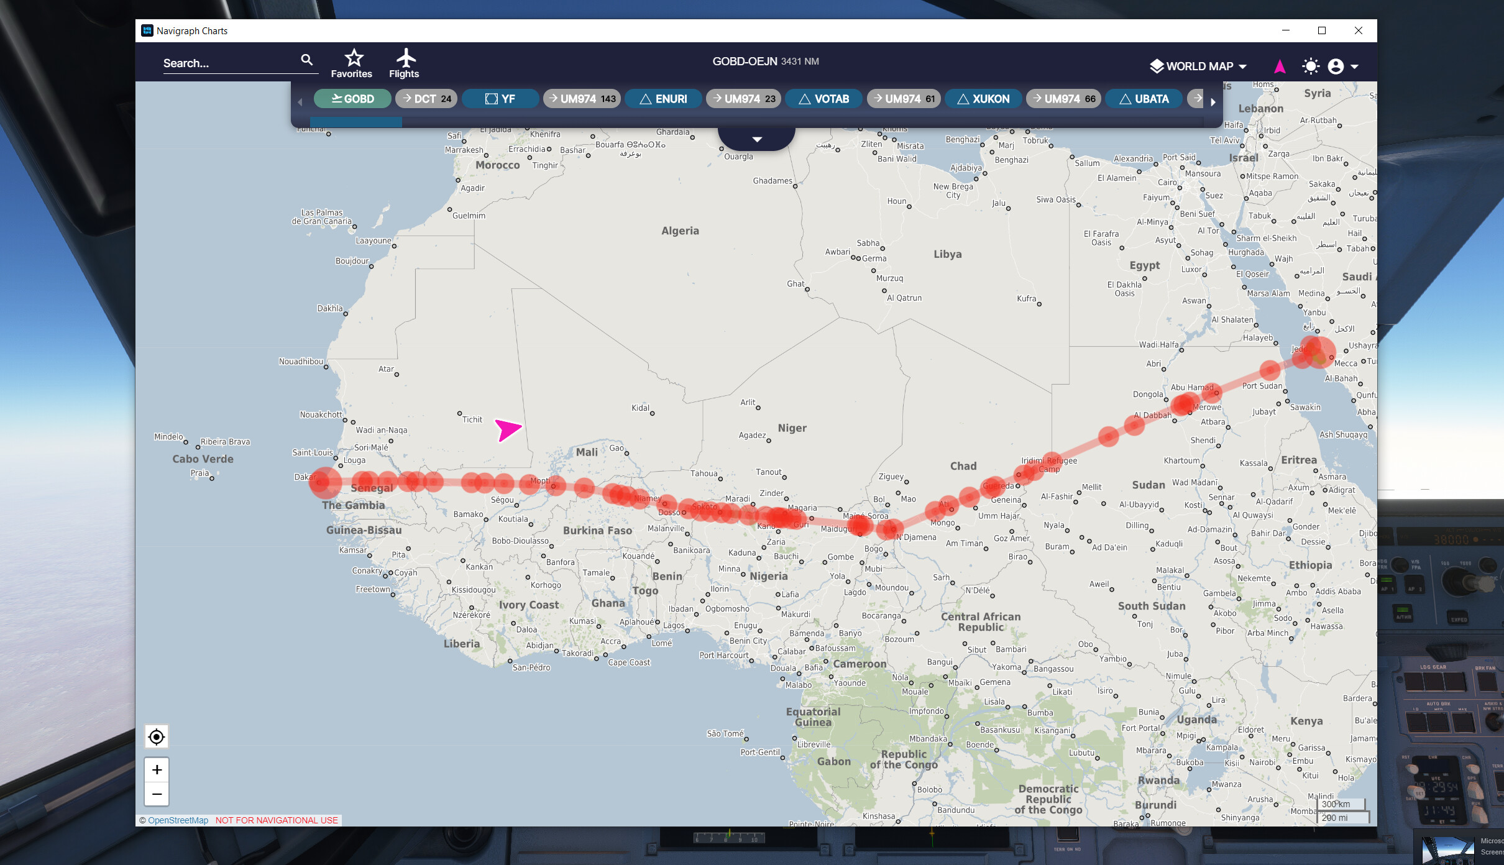Open the OpenStreetMap attribution link
The height and width of the screenshot is (865, 1504).
tap(178, 820)
